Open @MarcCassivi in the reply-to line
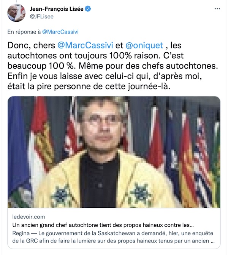Screen dimensions: 228x255 click(60, 32)
